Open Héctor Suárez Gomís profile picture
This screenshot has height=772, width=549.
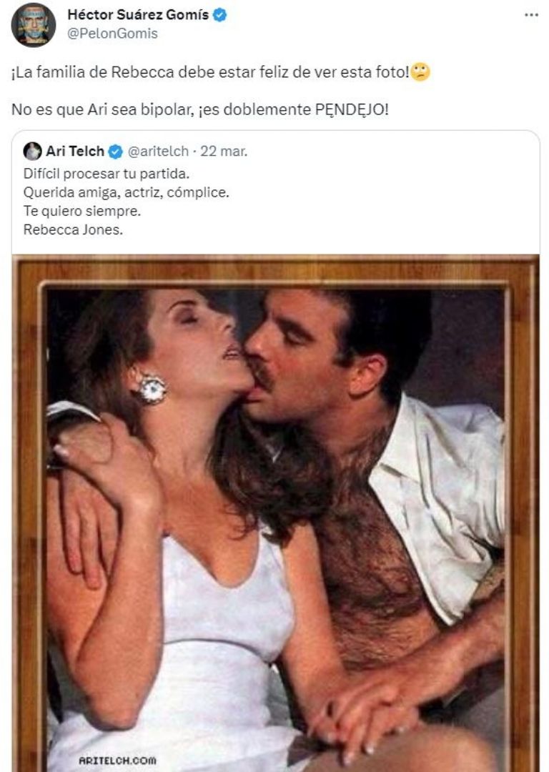(33, 21)
